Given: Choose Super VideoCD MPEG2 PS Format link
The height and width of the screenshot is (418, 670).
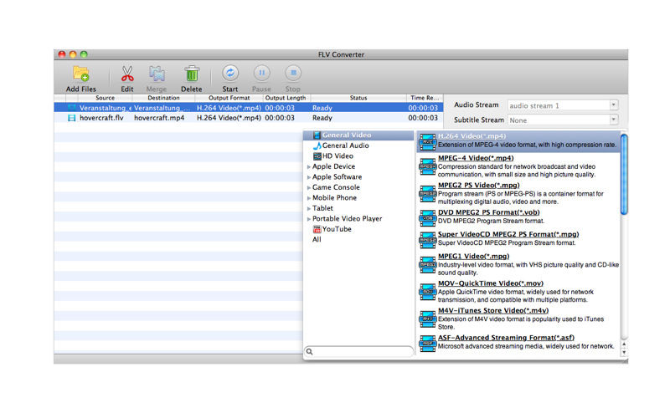Looking at the screenshot, I should 508,234.
